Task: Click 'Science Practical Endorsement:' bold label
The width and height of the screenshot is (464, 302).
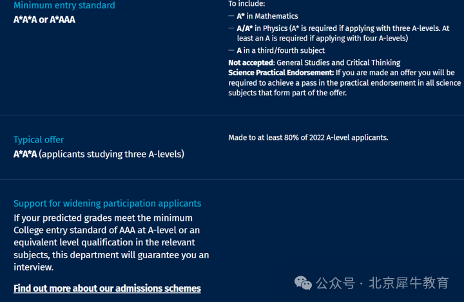Action: [281, 73]
